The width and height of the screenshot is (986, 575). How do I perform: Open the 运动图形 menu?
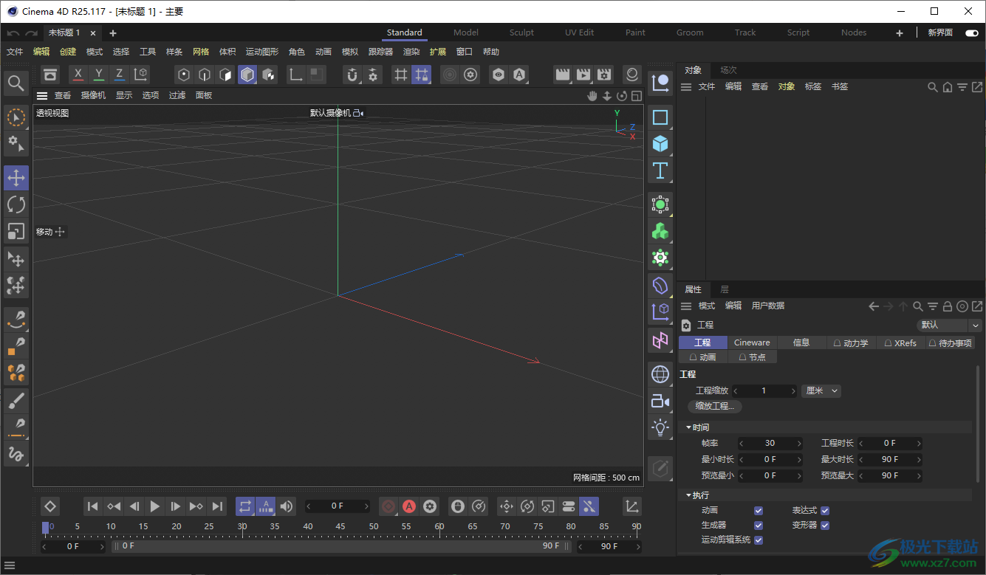(262, 52)
